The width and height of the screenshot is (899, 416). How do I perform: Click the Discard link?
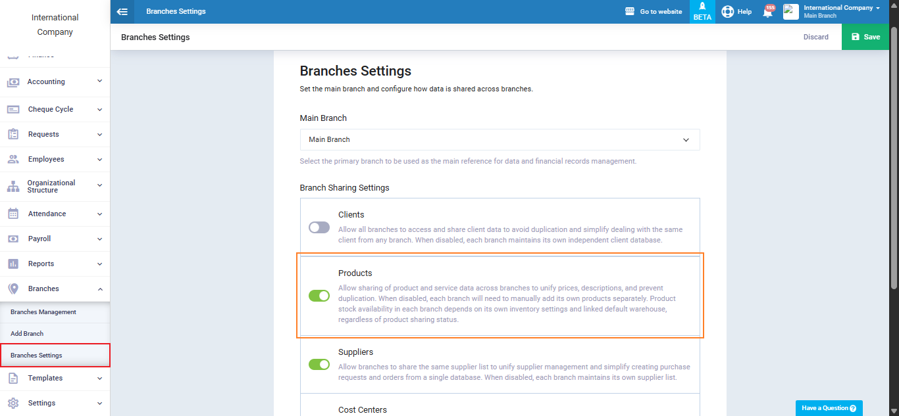(815, 37)
